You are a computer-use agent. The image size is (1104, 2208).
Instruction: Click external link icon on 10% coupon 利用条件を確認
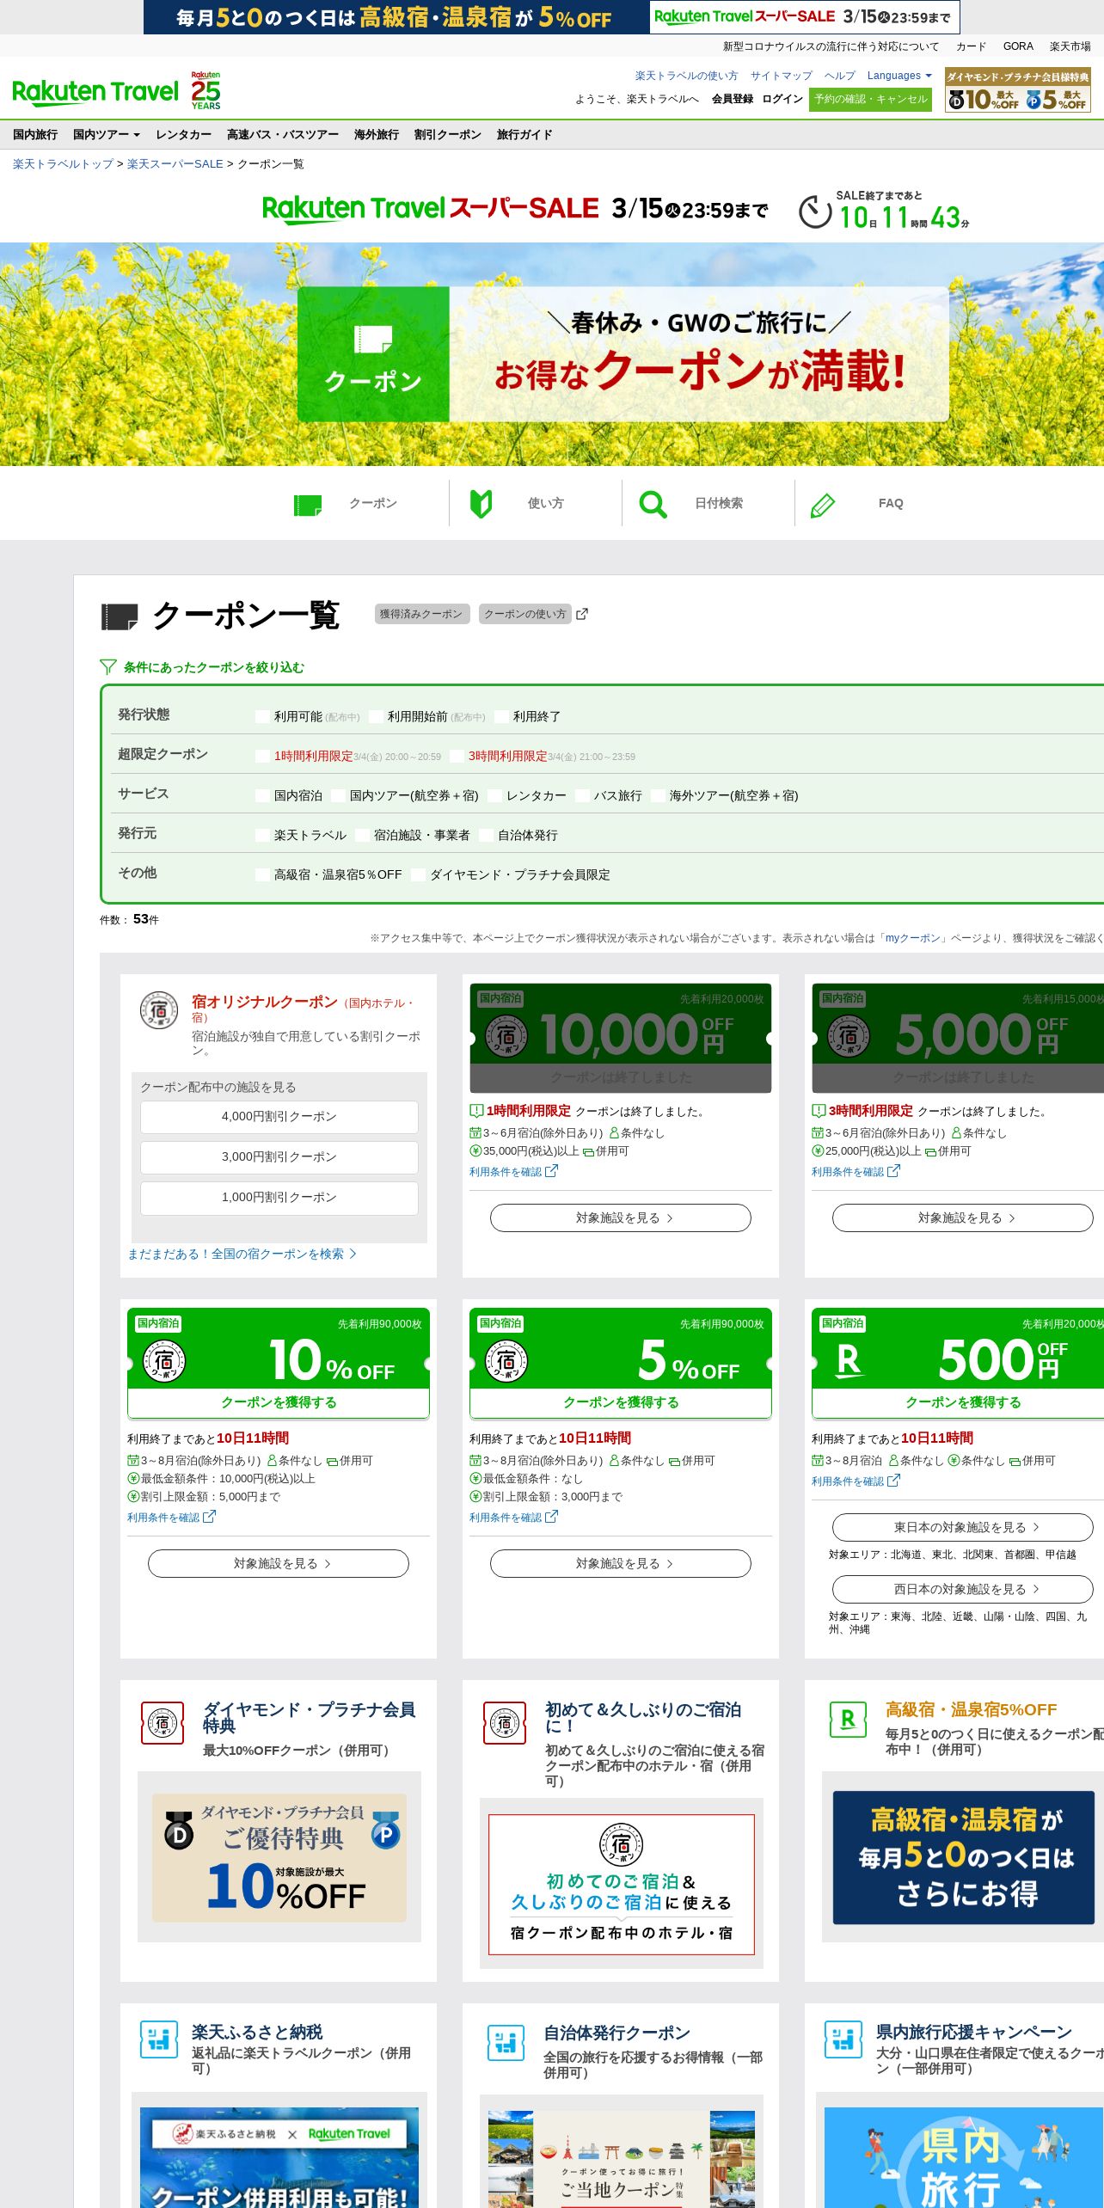pos(209,1517)
